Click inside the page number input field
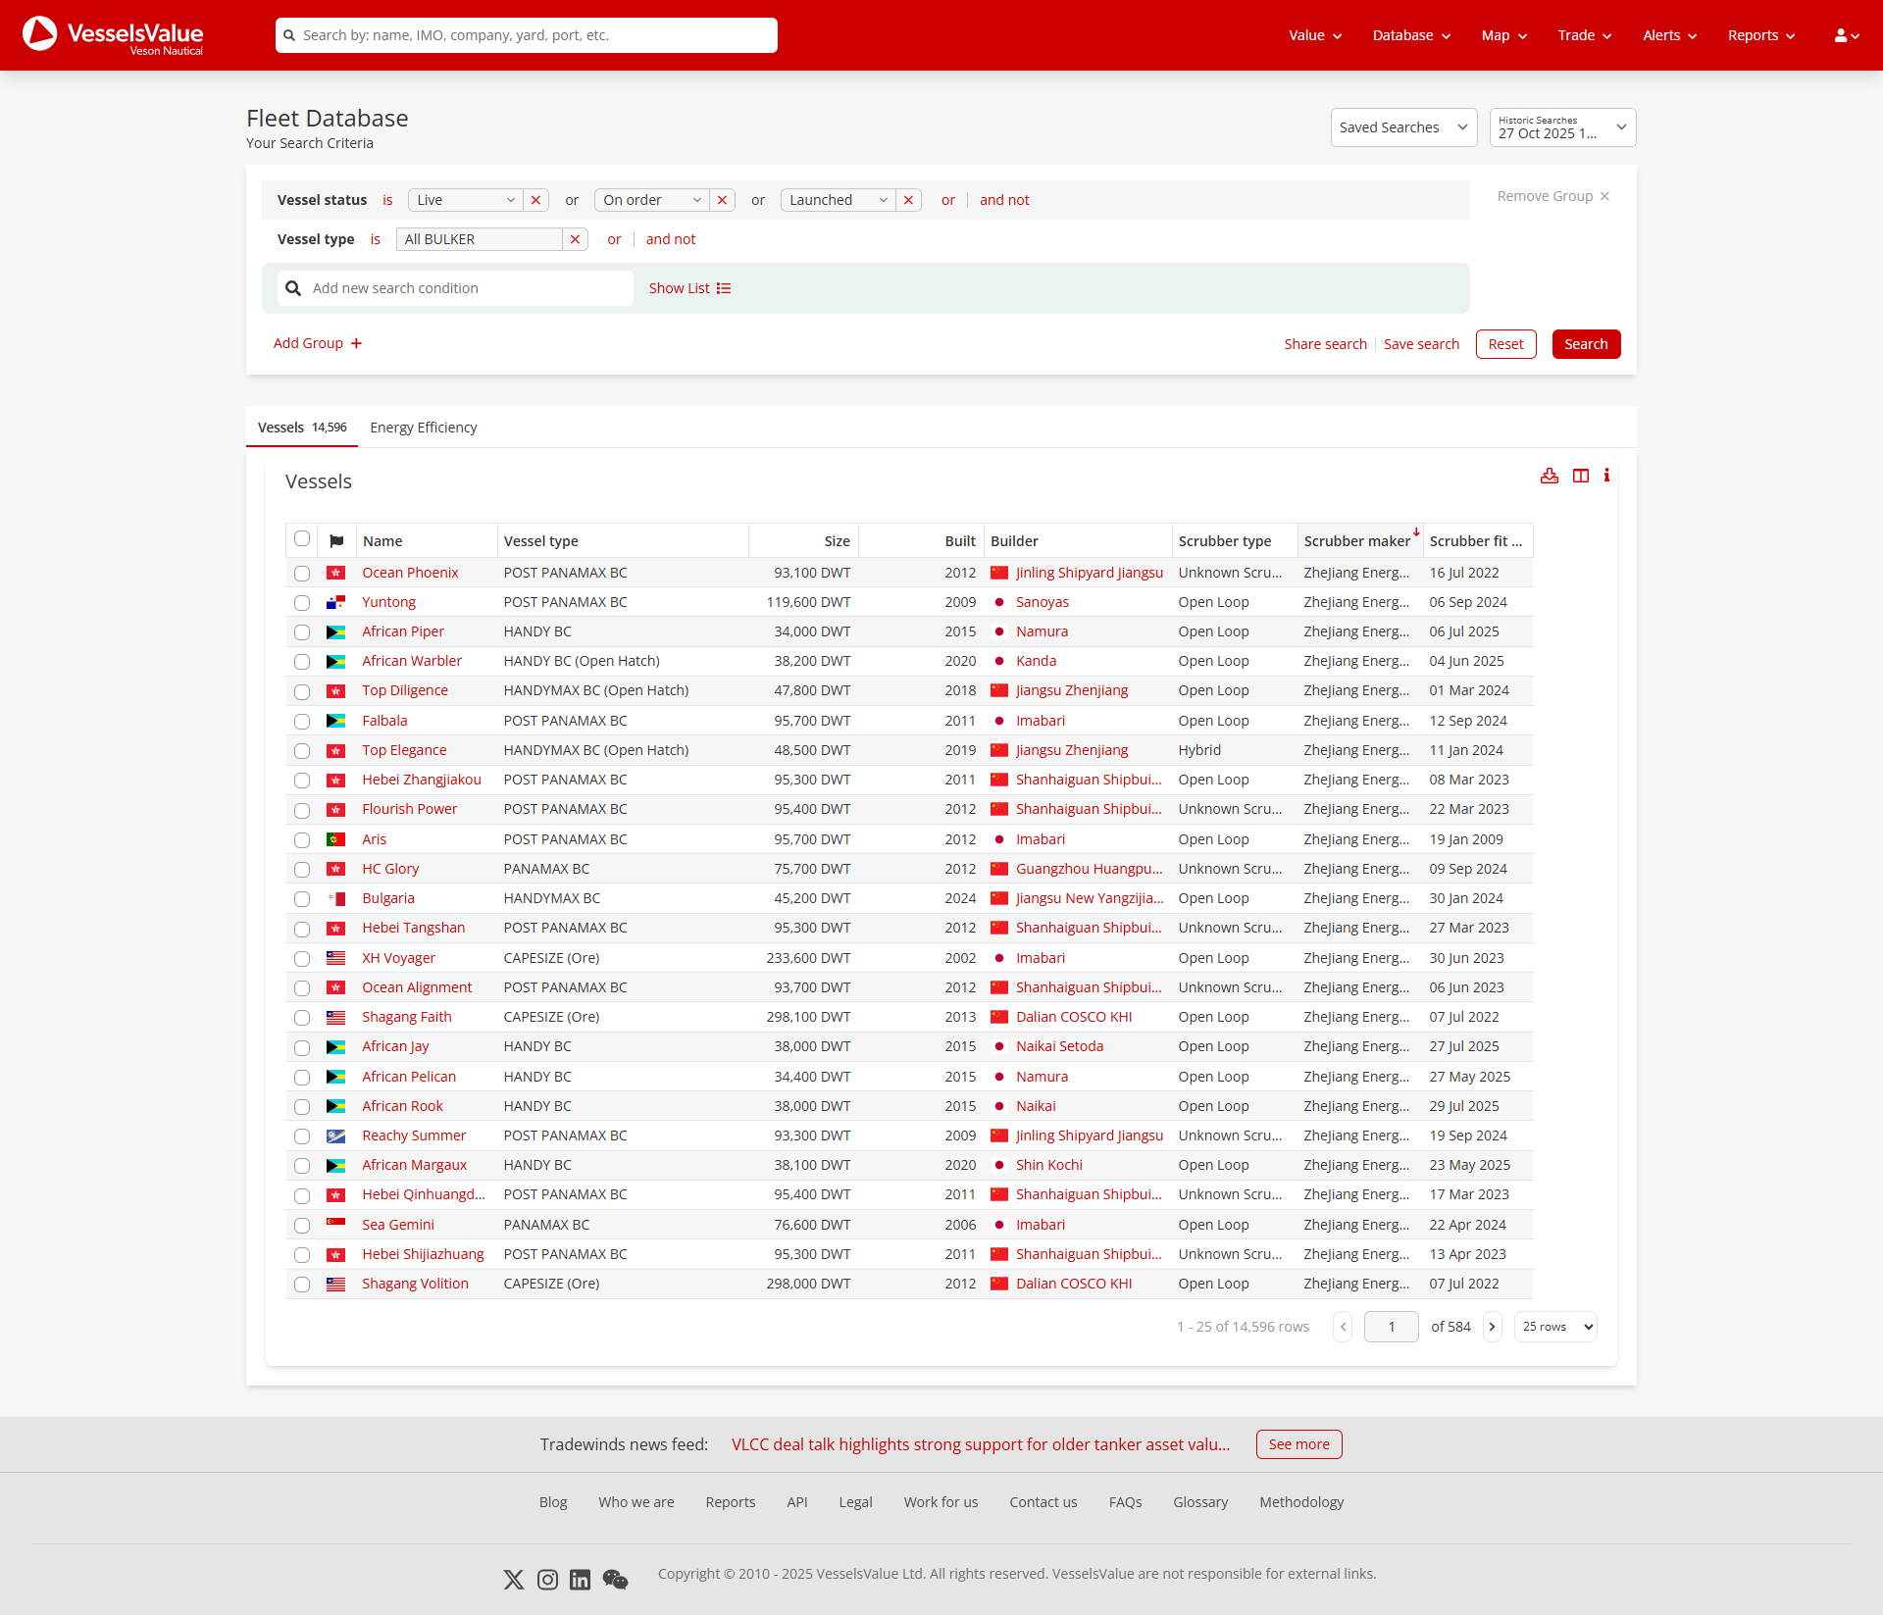 (1391, 1326)
